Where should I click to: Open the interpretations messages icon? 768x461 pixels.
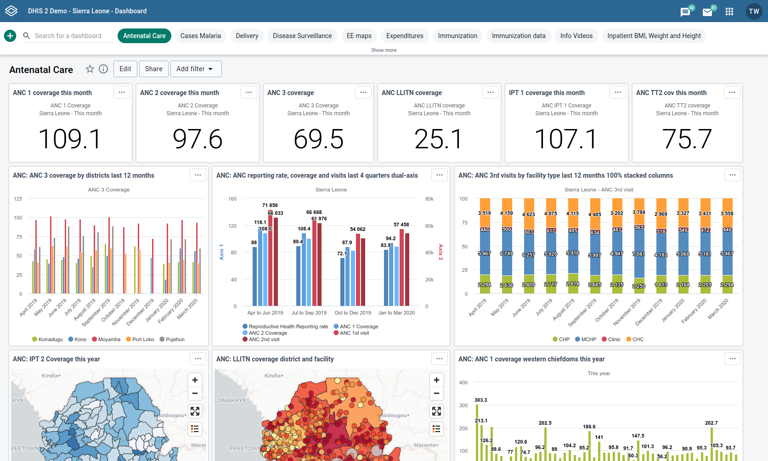685,12
